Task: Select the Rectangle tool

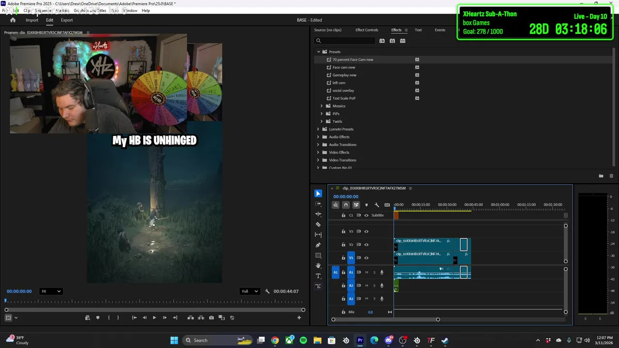Action: pos(318,255)
